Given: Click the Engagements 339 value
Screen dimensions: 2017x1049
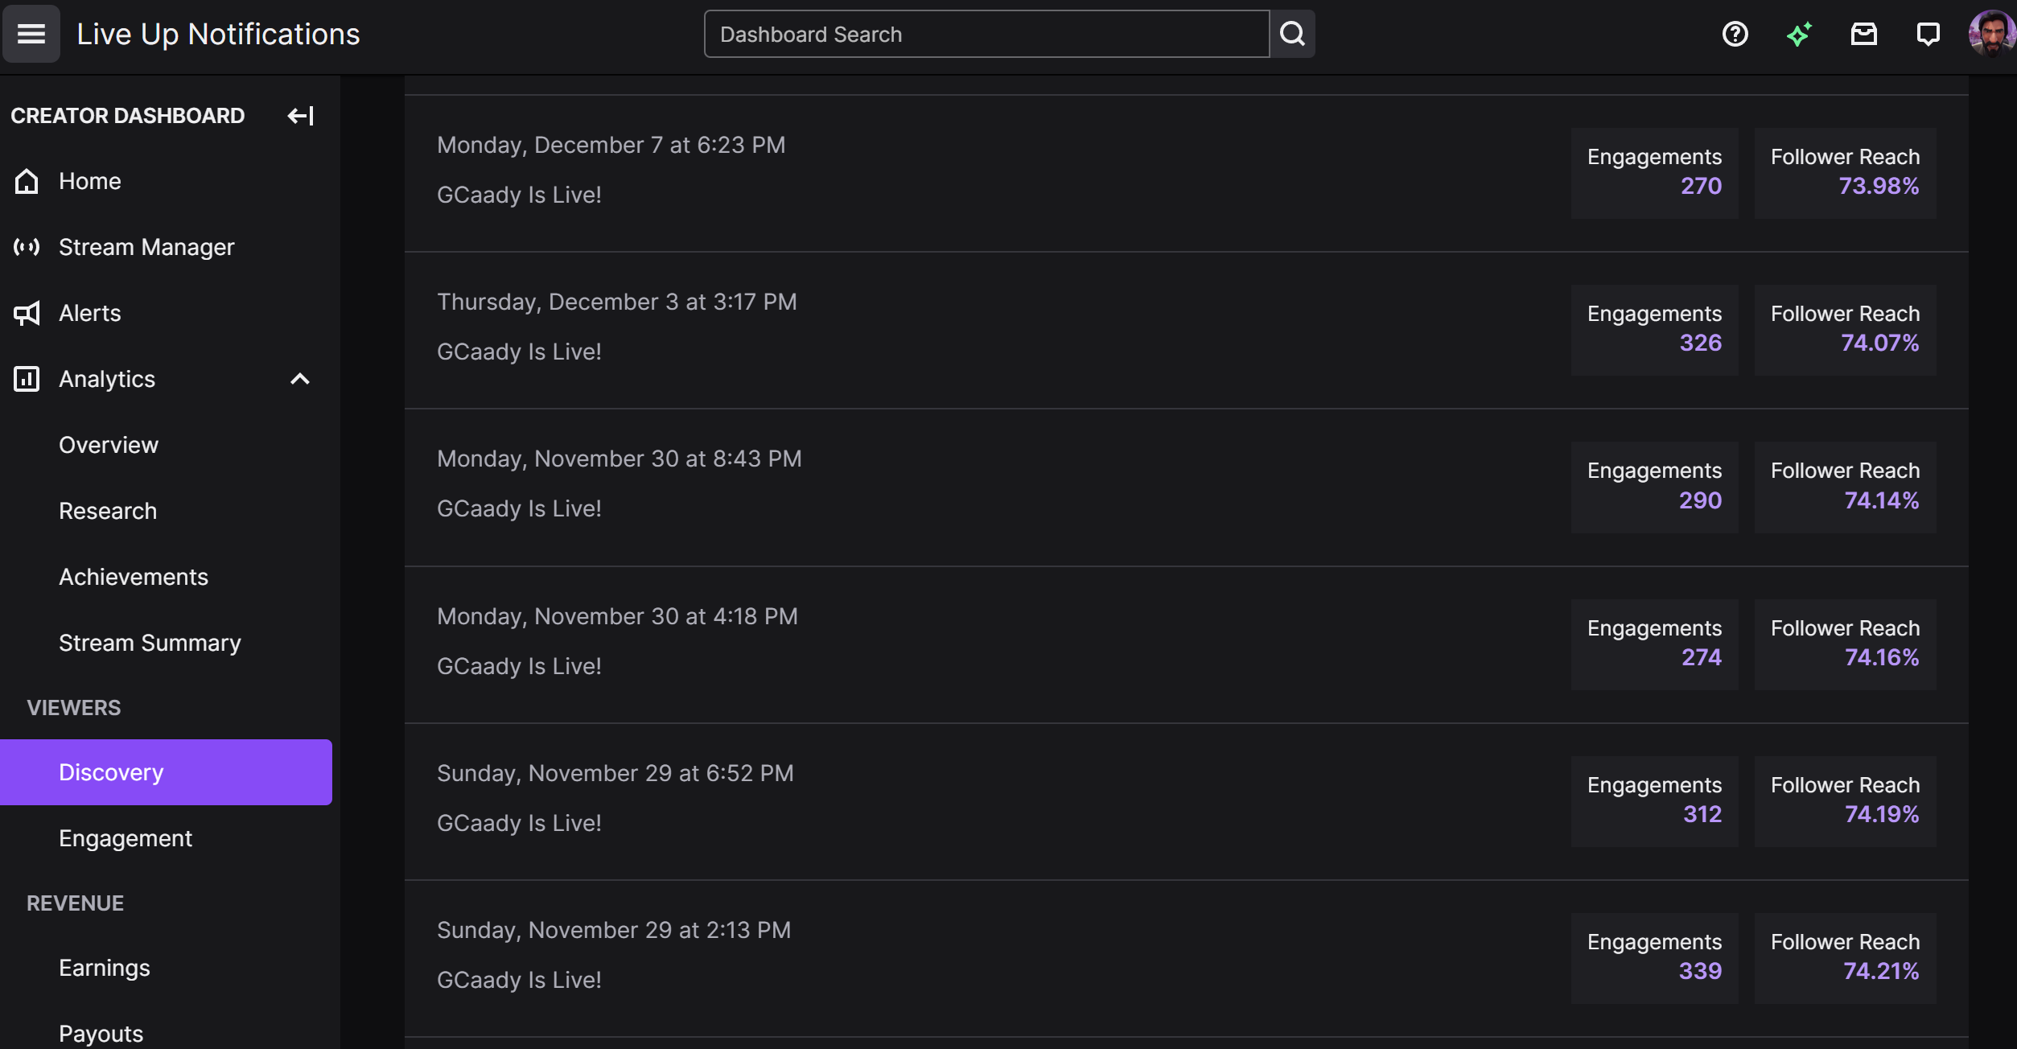Looking at the screenshot, I should click(x=1700, y=971).
